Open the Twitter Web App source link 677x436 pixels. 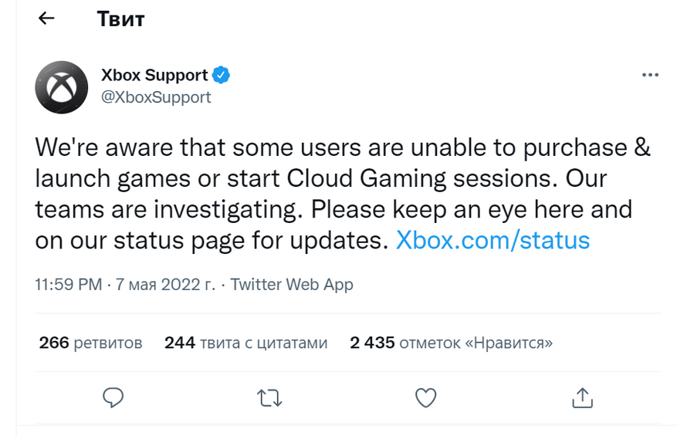pyautogui.click(x=292, y=285)
